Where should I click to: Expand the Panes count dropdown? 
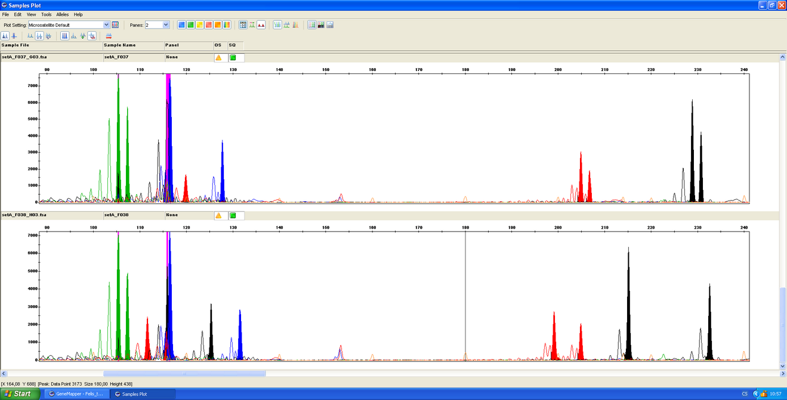tap(166, 25)
